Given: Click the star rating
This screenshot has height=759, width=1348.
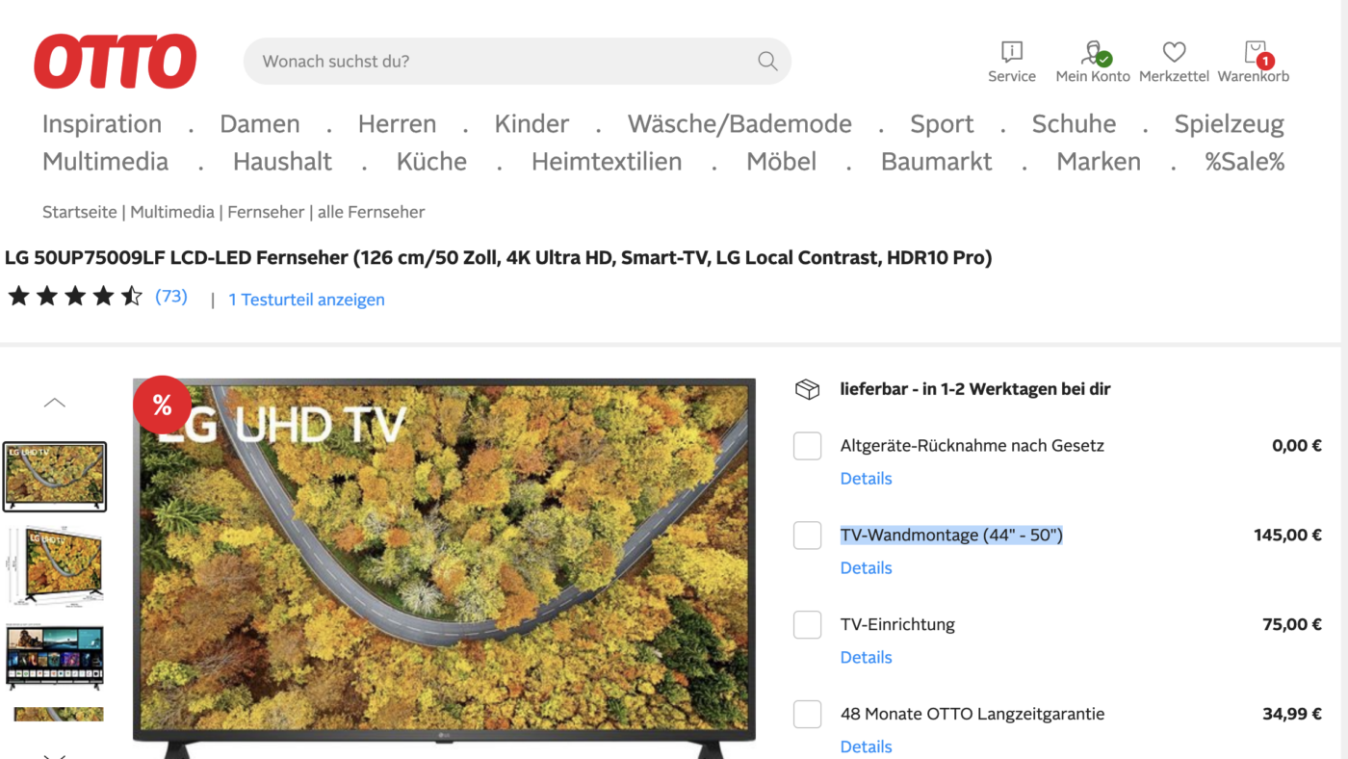Looking at the screenshot, I should tap(75, 297).
